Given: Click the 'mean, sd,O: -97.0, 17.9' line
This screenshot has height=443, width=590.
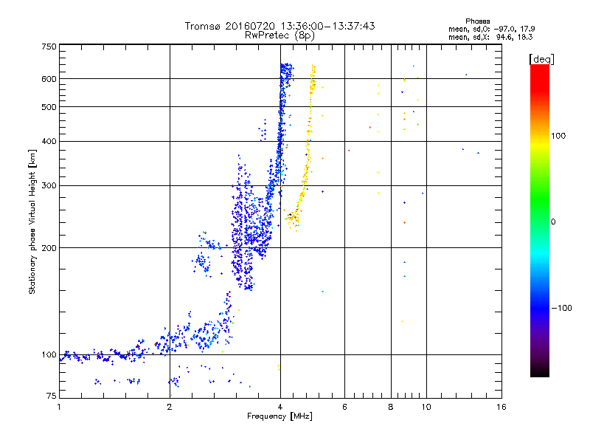Looking at the screenshot, I should 491,29.
